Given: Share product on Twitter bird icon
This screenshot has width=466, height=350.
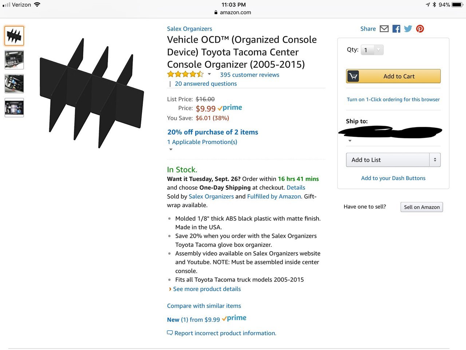Looking at the screenshot, I should [x=408, y=29].
